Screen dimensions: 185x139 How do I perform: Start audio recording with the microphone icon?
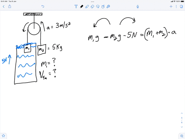coord(138,7)
